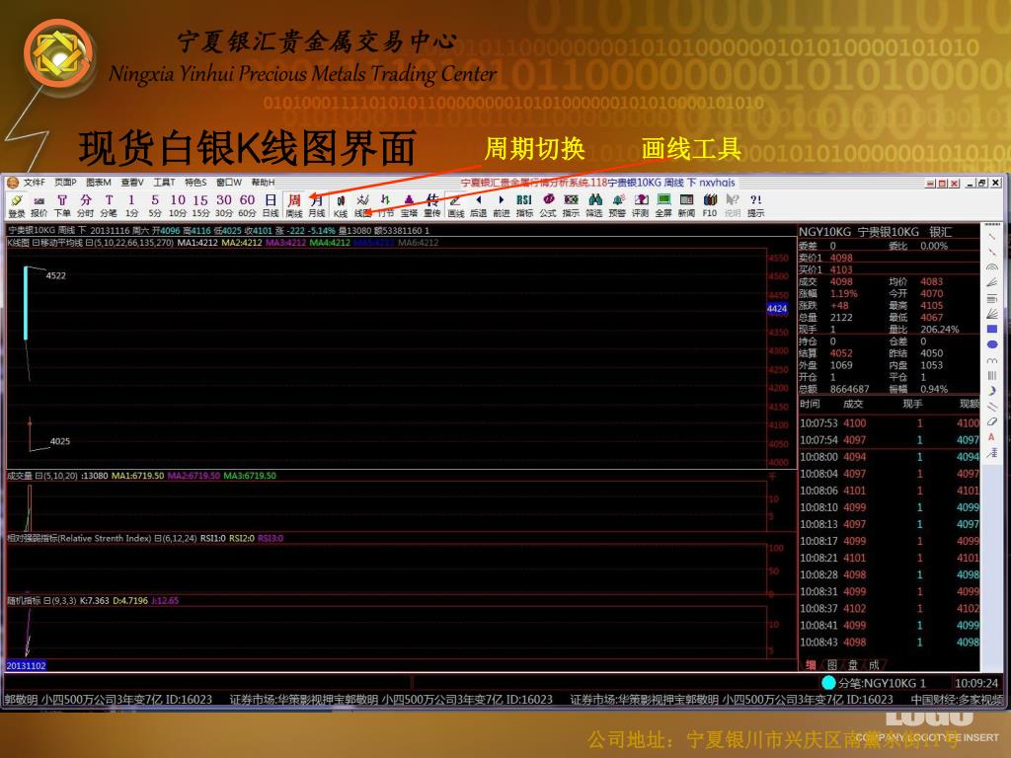Click the 下单 place-order icon
The image size is (1011, 758).
(62, 205)
